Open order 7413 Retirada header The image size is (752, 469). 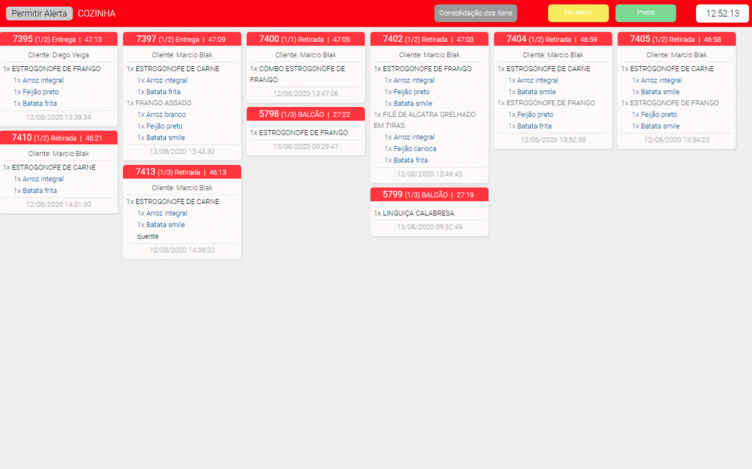point(182,172)
